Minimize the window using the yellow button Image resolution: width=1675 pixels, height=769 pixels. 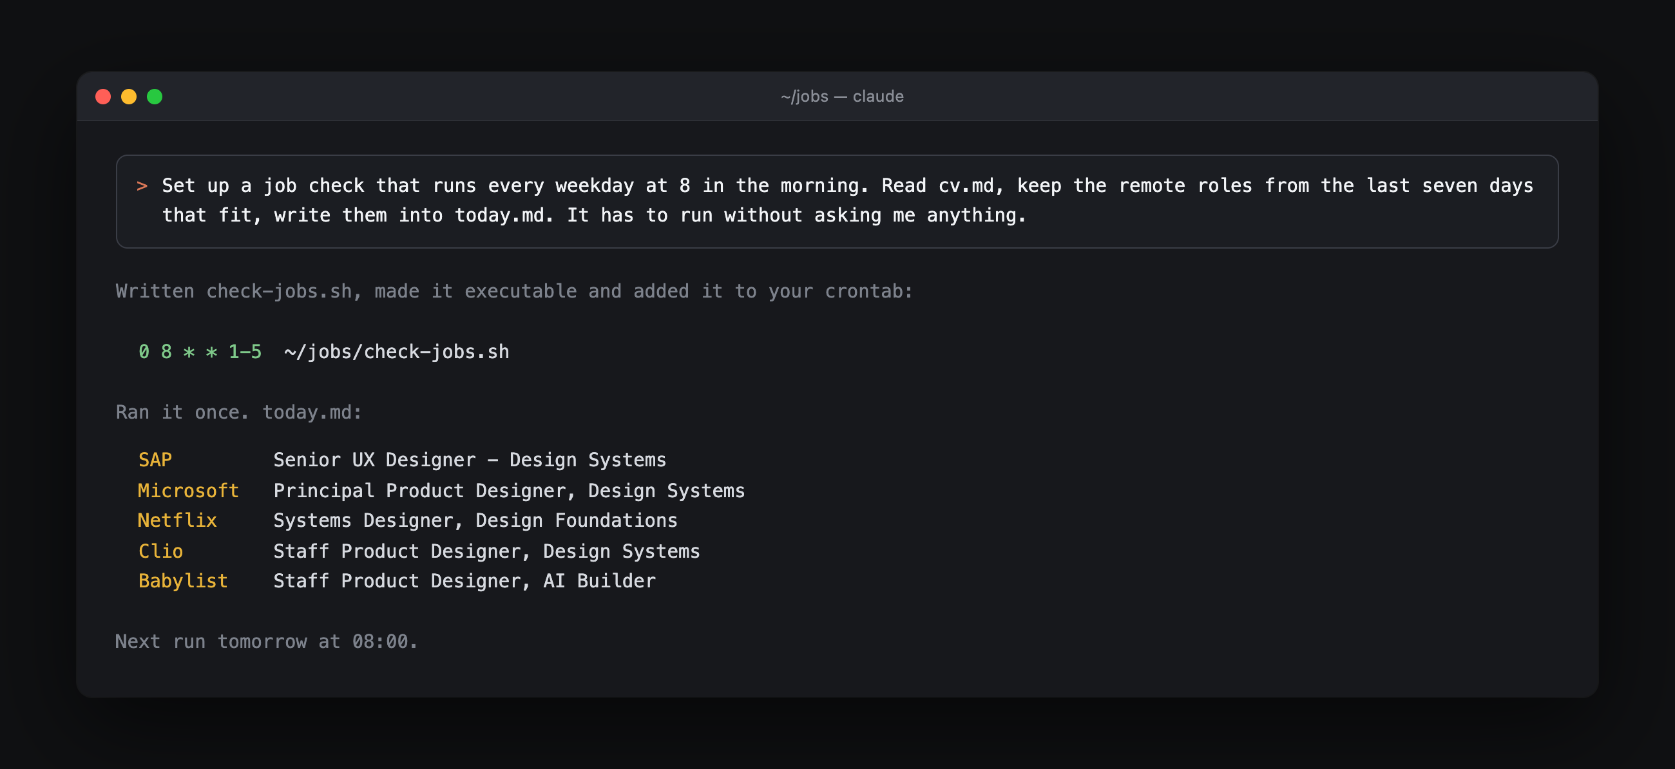click(129, 97)
